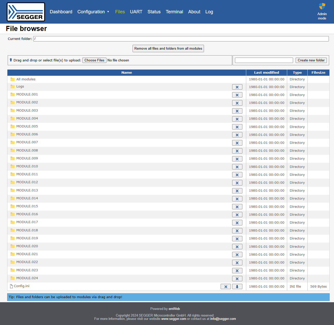This screenshot has width=334, height=325.
Task: Delete the MODULE.018 folder
Action: pos(237,231)
